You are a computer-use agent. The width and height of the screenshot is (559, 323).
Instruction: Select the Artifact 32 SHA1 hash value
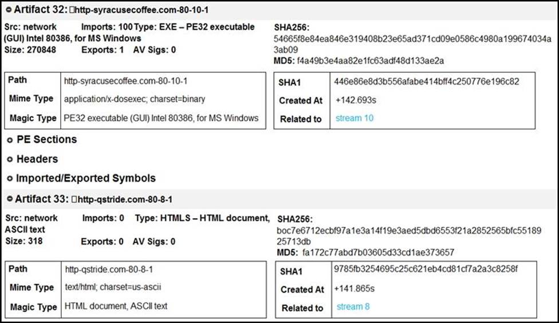[426, 82]
